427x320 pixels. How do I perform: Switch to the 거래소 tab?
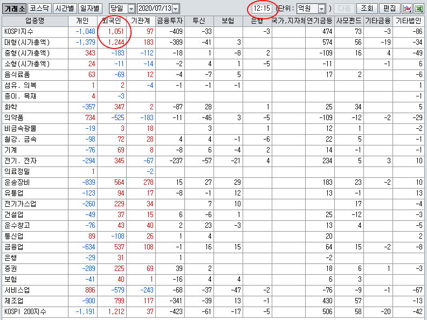point(13,9)
